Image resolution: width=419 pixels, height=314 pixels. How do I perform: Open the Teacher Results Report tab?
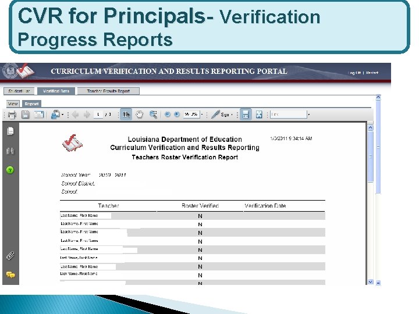(108, 91)
